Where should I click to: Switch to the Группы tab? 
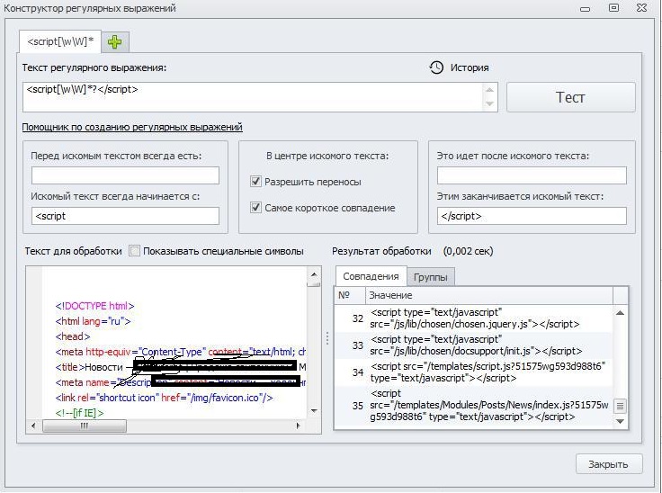pos(431,278)
